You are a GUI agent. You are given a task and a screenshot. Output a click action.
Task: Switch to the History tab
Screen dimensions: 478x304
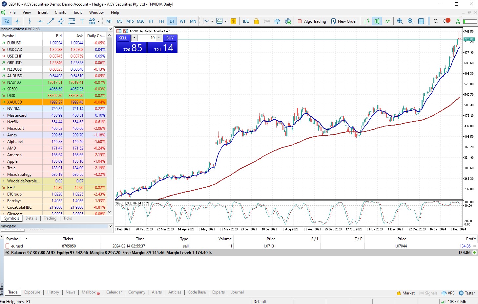click(x=53, y=292)
